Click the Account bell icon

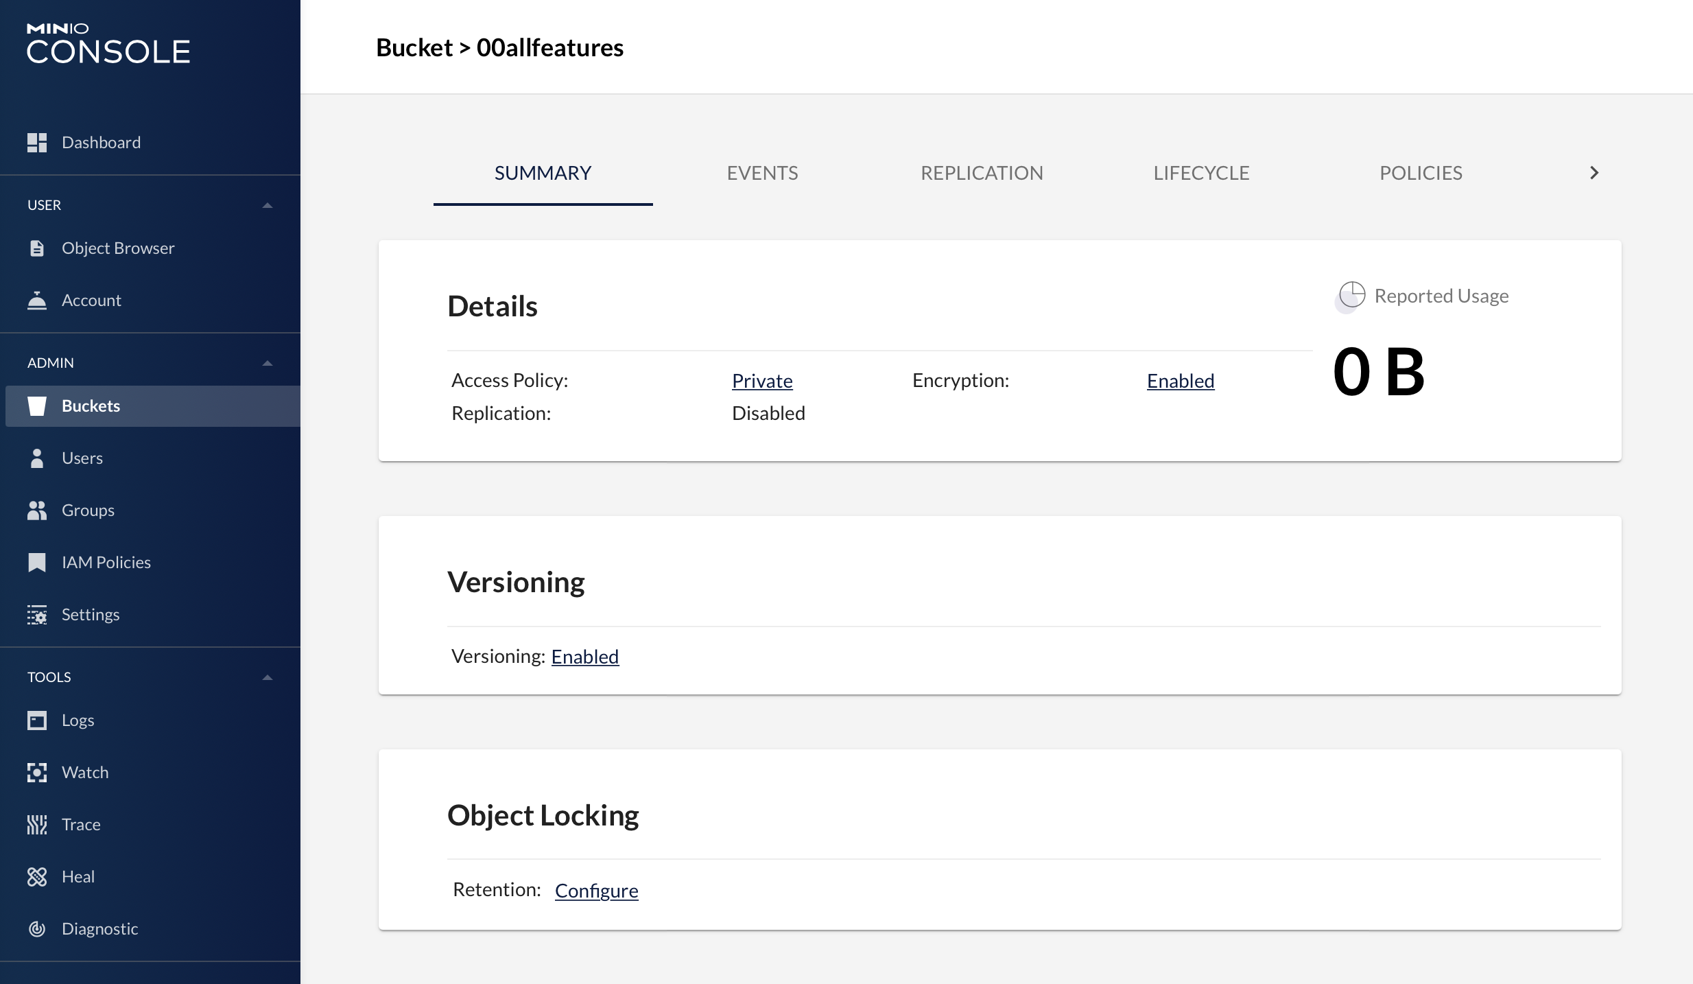tap(37, 301)
